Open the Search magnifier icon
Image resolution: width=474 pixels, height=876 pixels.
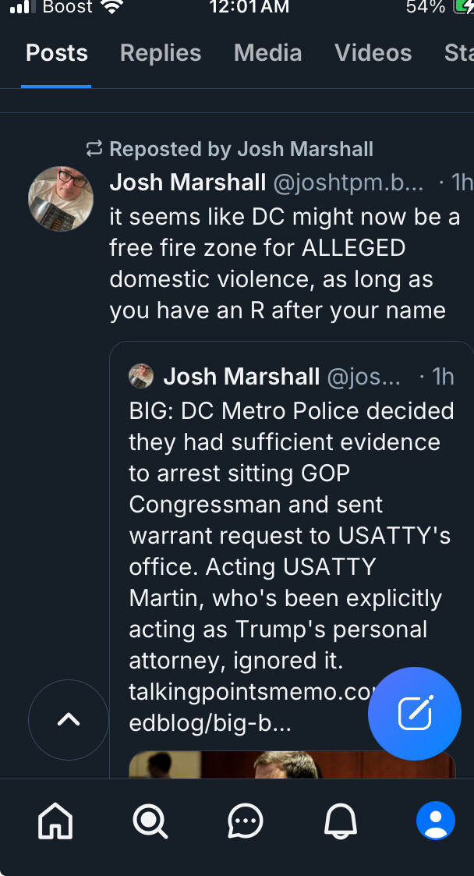(x=150, y=821)
